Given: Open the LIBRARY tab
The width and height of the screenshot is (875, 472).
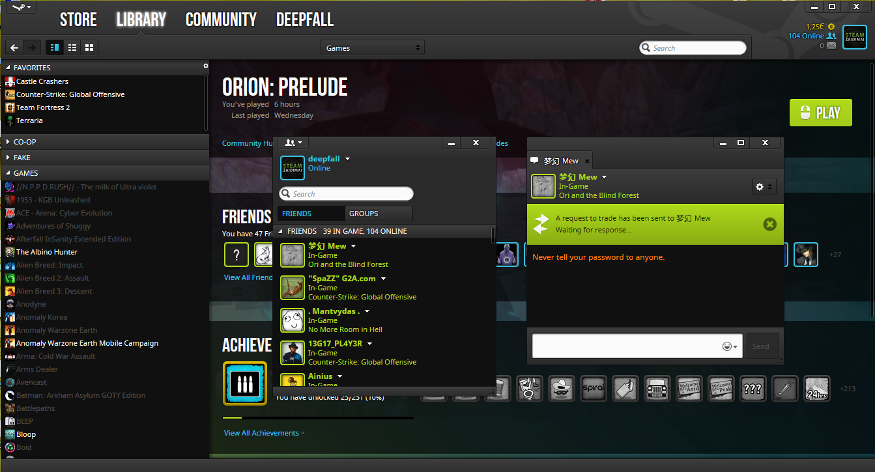Looking at the screenshot, I should point(141,20).
